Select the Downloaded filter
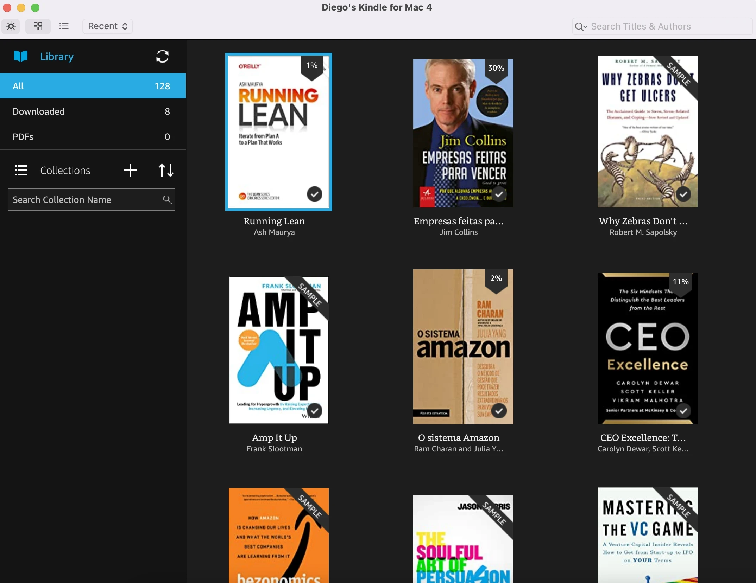The image size is (756, 583). coord(93,111)
